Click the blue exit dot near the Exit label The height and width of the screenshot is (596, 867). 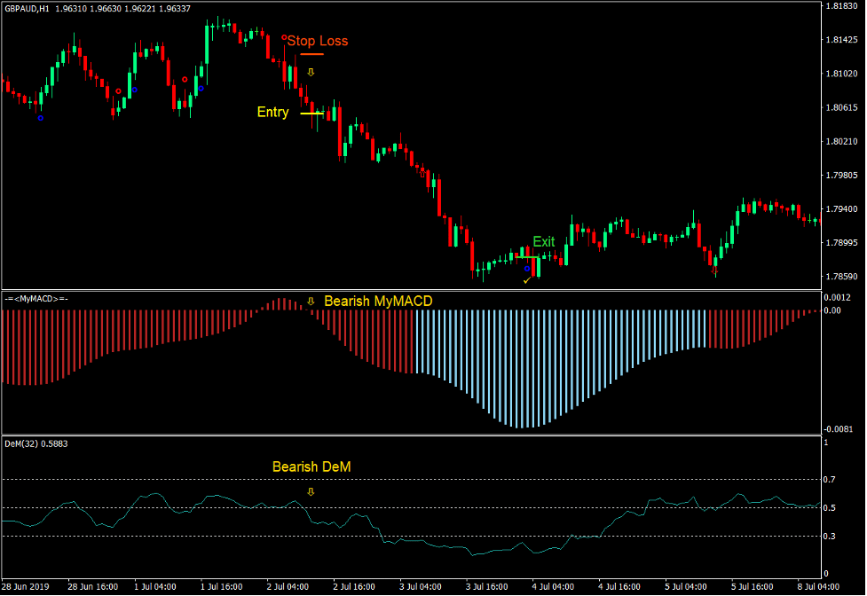(x=528, y=268)
